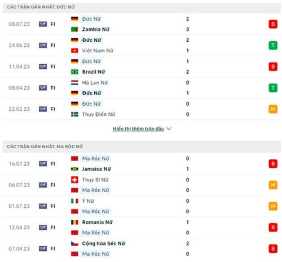Click the Zambia Nữ flag icon
Screen dimensions: 282x262
pos(74,29)
